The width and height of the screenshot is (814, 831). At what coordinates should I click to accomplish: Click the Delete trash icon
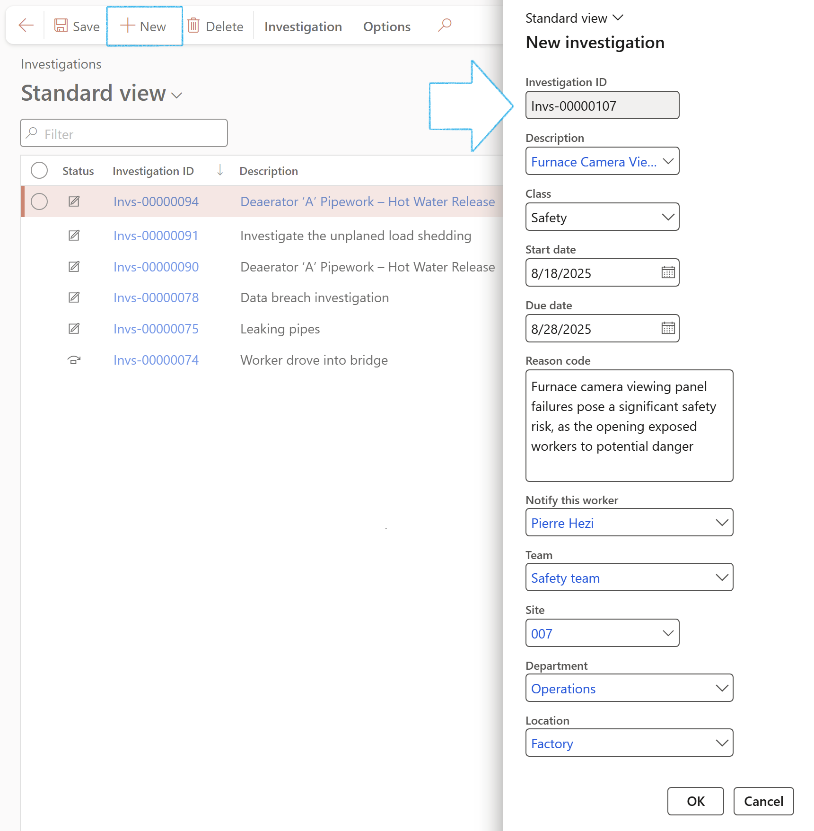coord(193,25)
